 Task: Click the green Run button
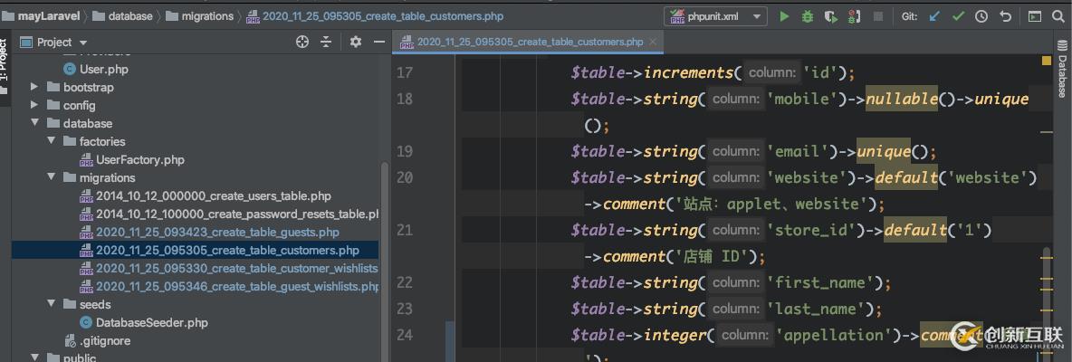(x=784, y=16)
